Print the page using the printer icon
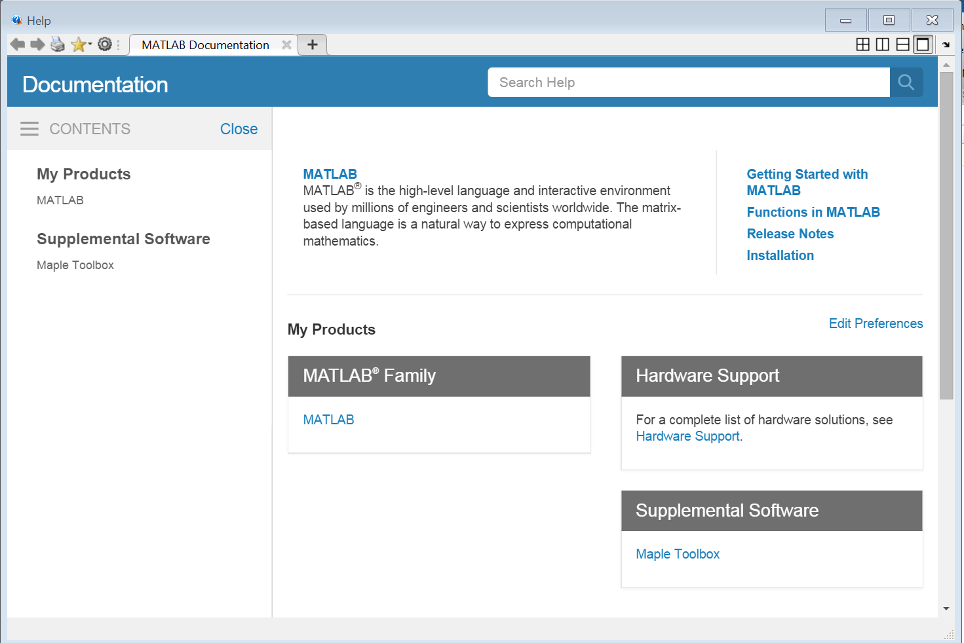This screenshot has width=964, height=643. (58, 45)
